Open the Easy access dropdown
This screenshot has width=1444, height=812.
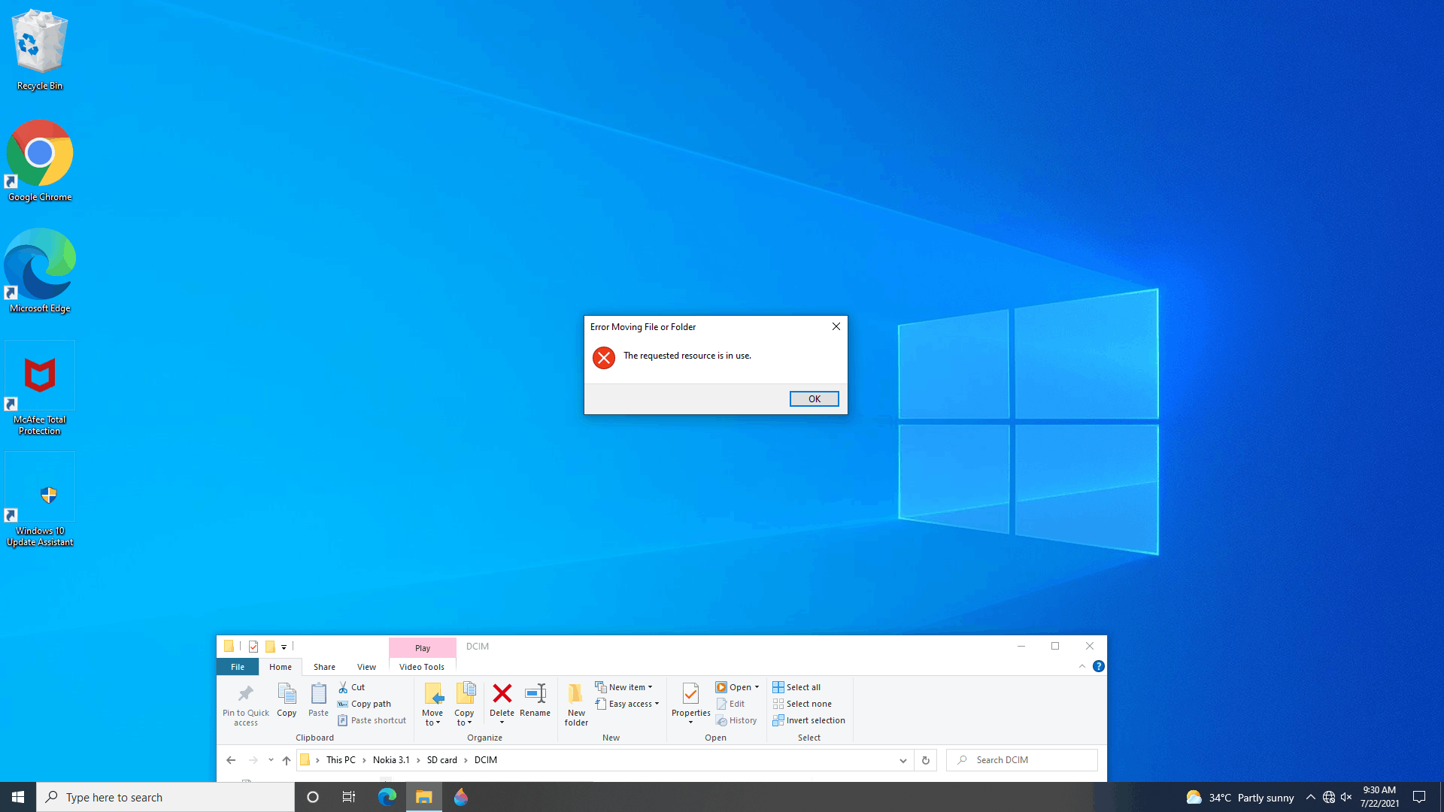[657, 704]
